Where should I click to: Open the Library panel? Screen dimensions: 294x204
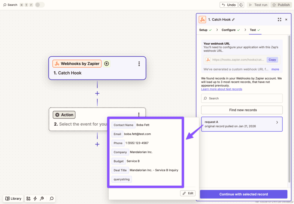(x=13, y=198)
